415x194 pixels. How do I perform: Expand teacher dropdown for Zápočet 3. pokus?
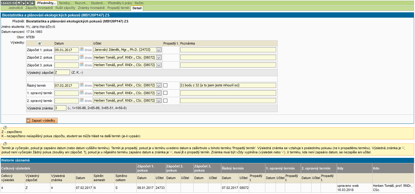coord(159,65)
